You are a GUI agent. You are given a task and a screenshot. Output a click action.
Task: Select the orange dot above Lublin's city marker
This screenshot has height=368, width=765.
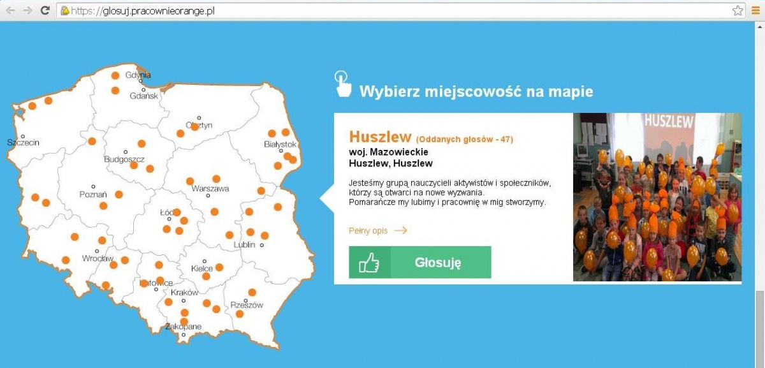coord(265,235)
